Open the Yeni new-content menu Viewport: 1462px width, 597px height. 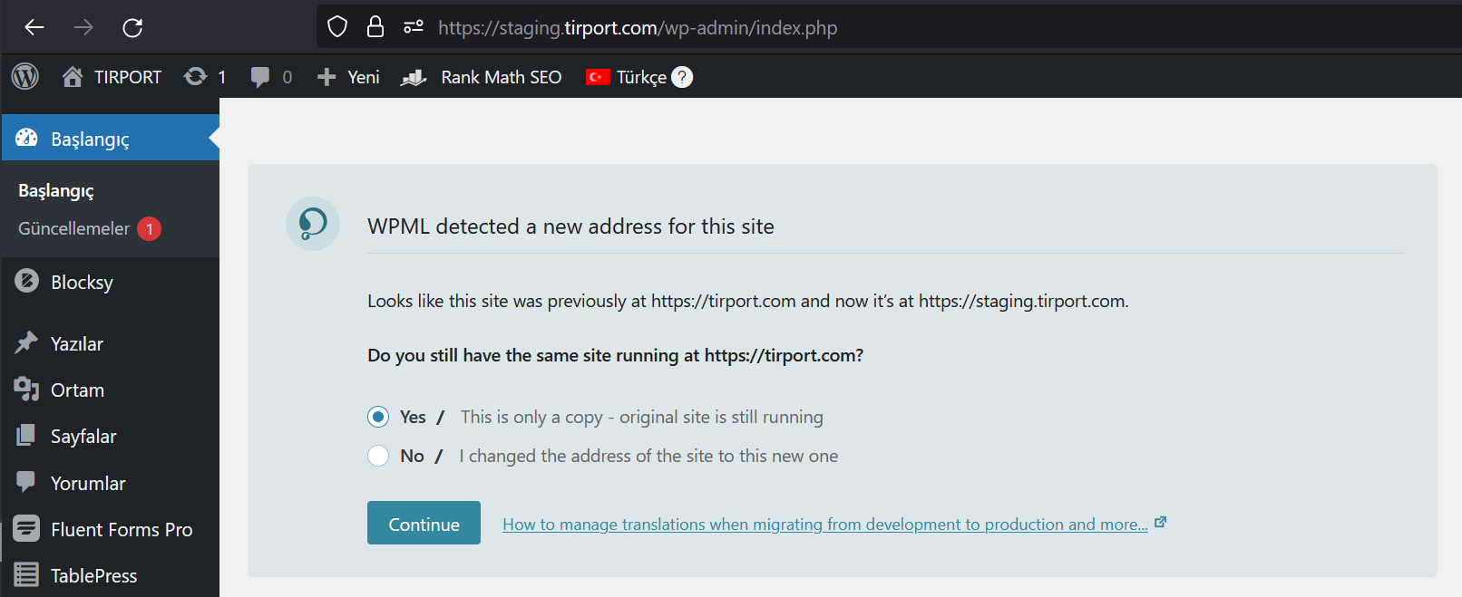click(364, 77)
